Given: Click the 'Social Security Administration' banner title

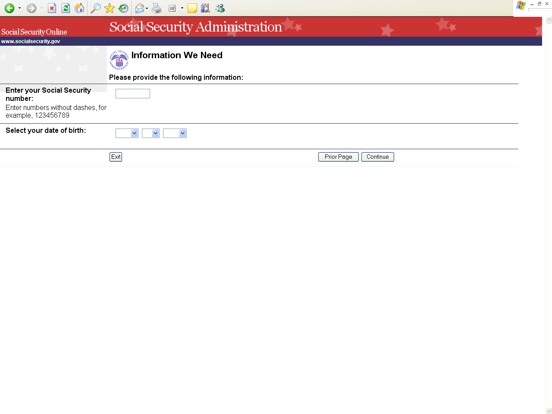Looking at the screenshot, I should point(196,27).
